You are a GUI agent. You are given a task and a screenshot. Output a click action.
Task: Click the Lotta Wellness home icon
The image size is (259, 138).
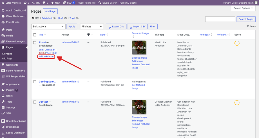pos(3,3)
